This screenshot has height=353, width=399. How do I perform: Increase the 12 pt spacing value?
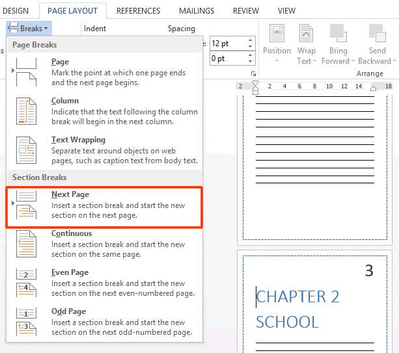251,40
